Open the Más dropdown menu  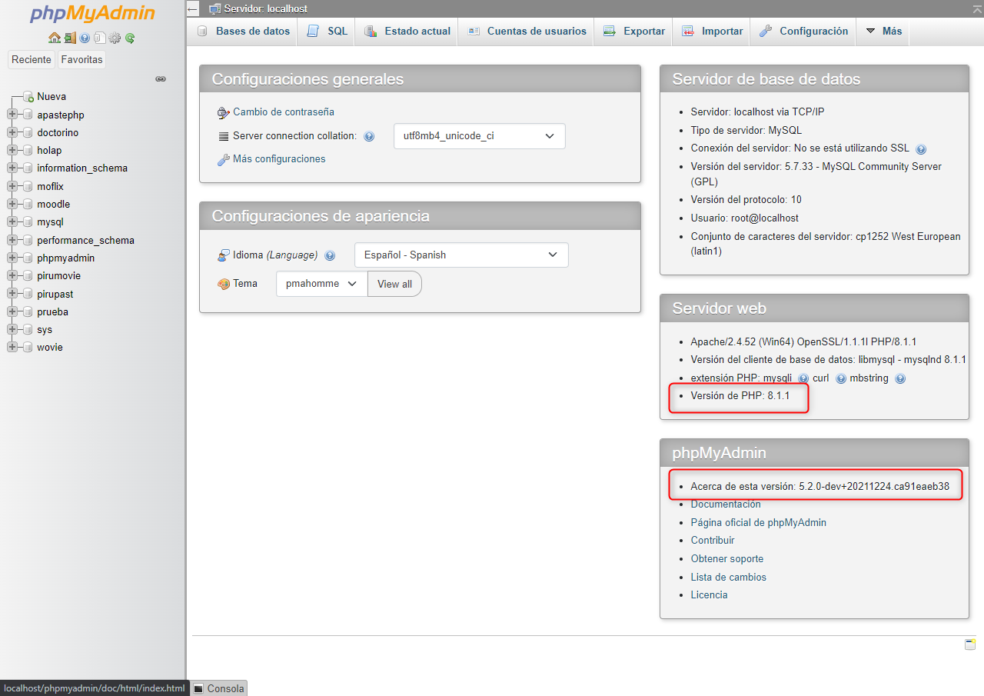click(883, 32)
